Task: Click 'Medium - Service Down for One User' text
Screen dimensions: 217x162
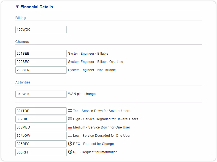Action: (x=102, y=127)
